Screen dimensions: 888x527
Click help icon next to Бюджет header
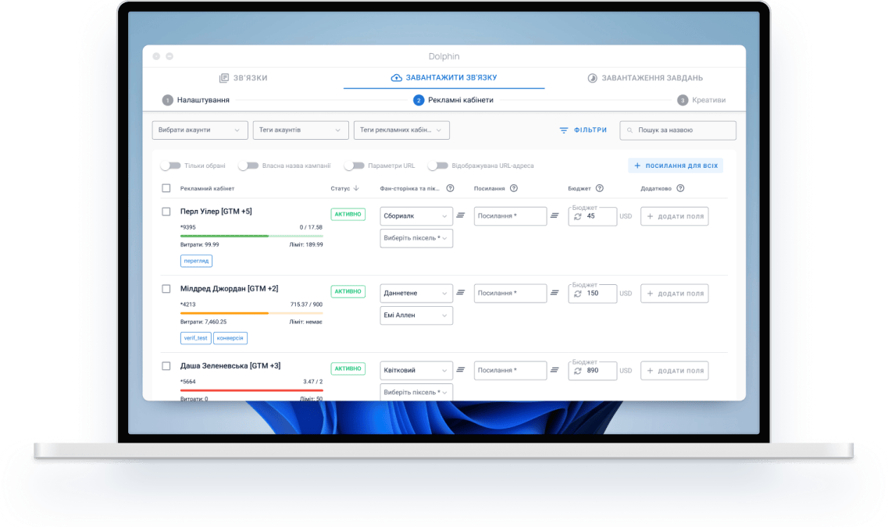click(x=599, y=188)
